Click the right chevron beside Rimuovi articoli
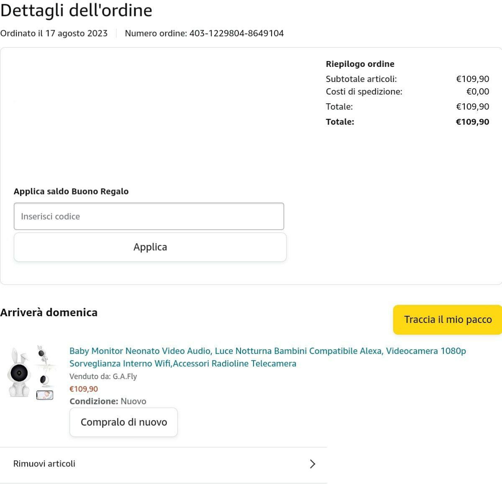The width and height of the screenshot is (502, 484). (312, 464)
